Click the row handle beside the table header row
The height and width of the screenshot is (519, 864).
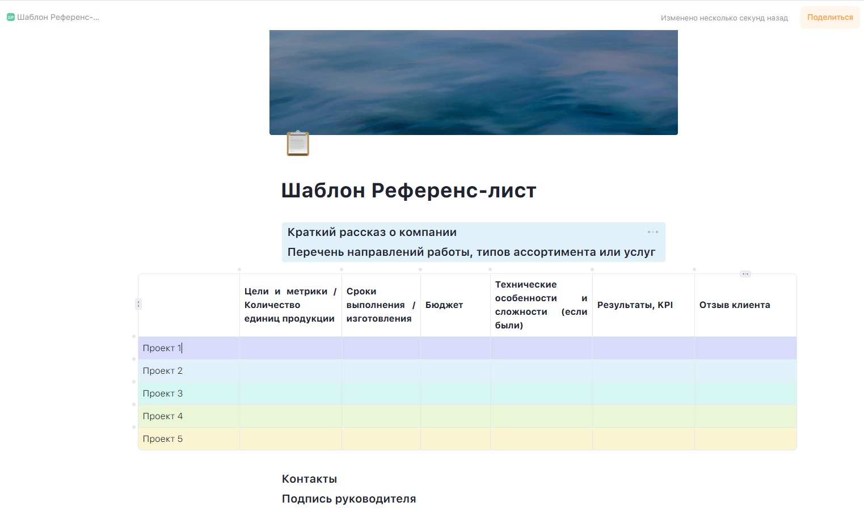138,304
